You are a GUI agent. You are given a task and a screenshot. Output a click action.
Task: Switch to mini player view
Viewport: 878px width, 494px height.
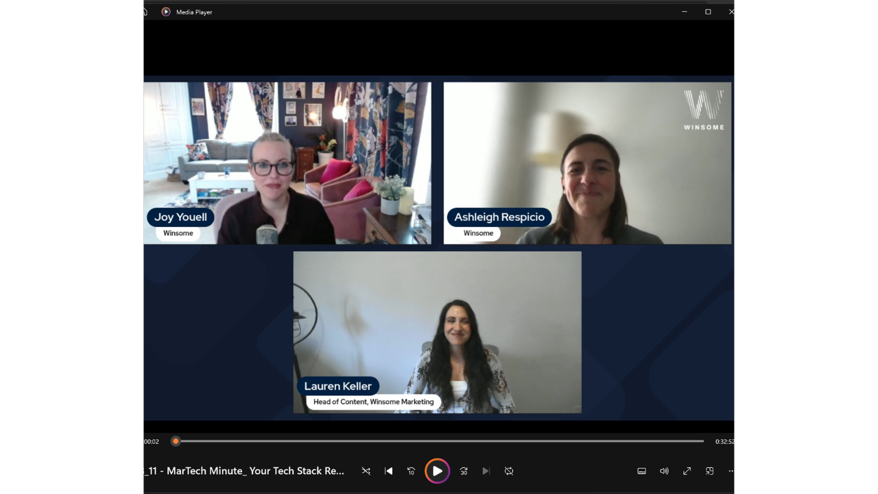[709, 471]
